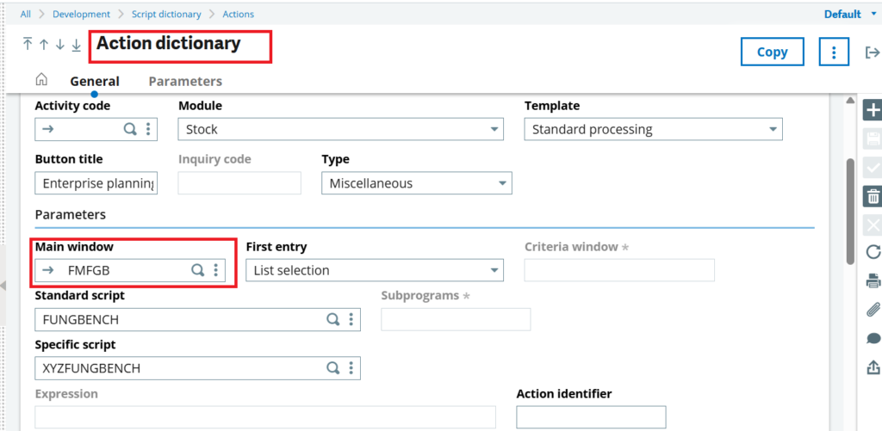882x431 pixels.
Task: Click the printer icon
Action: (873, 280)
